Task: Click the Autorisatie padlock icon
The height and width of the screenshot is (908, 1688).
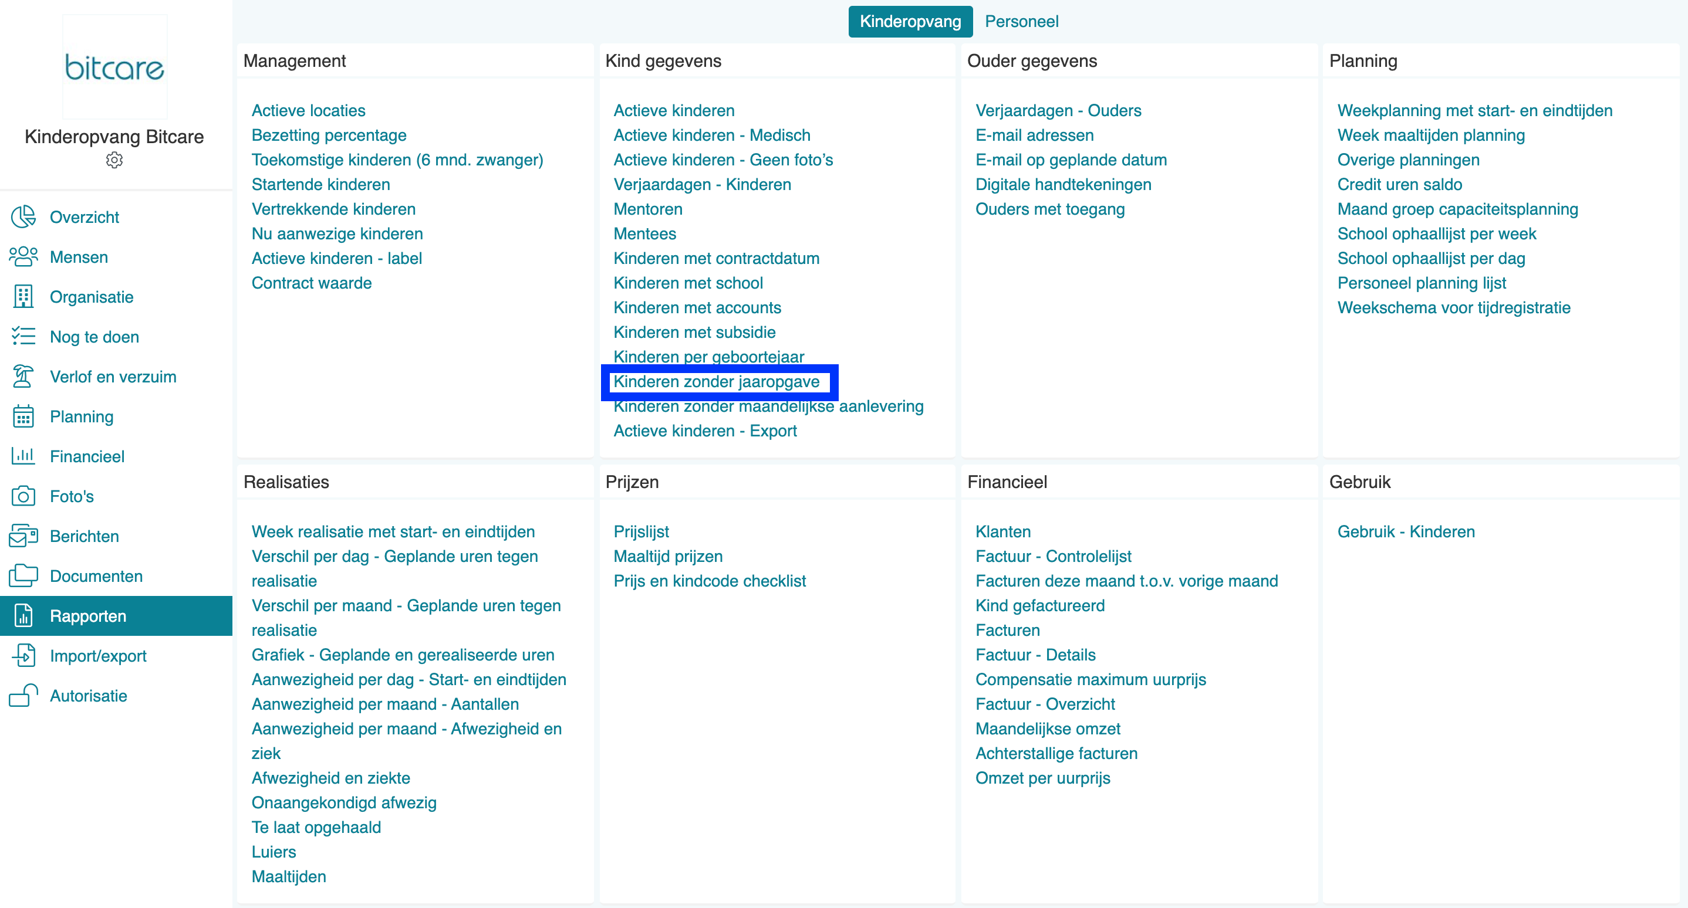Action: point(23,696)
